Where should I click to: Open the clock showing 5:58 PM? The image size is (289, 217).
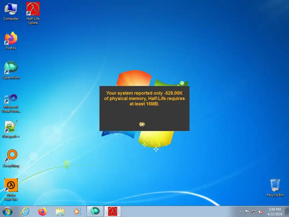pos(275,212)
